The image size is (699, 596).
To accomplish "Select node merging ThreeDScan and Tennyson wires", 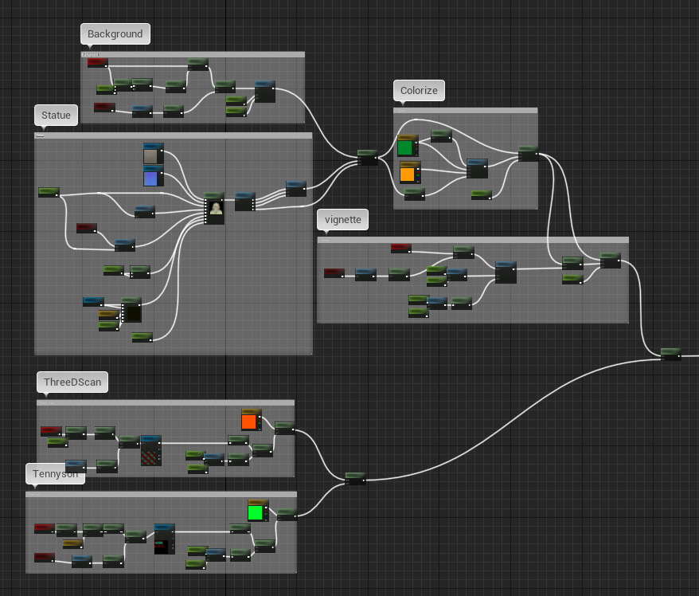I will pyautogui.click(x=355, y=479).
